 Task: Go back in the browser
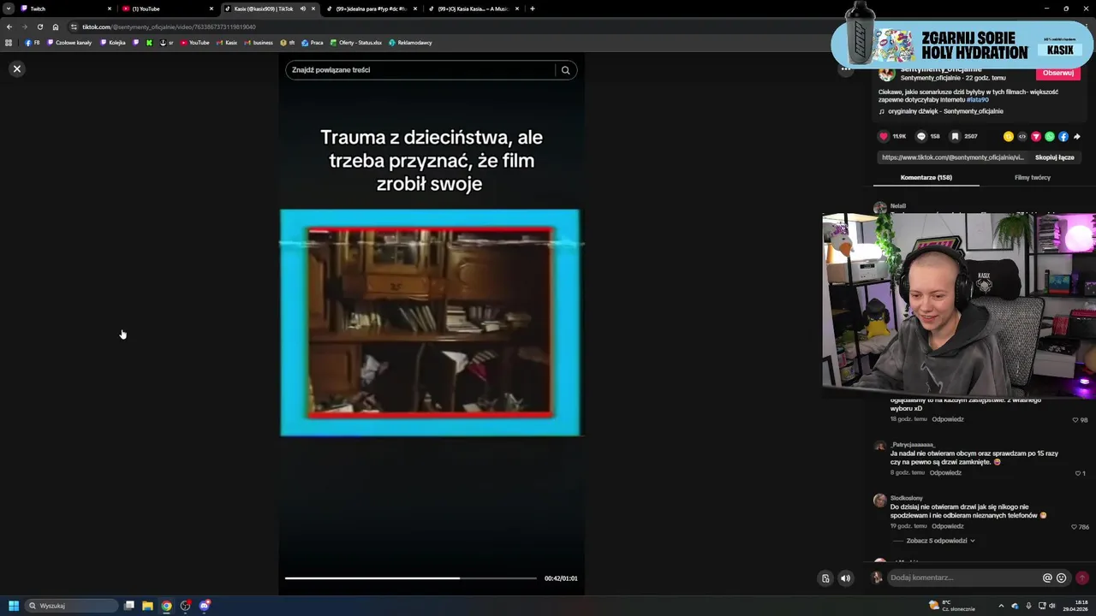point(9,27)
